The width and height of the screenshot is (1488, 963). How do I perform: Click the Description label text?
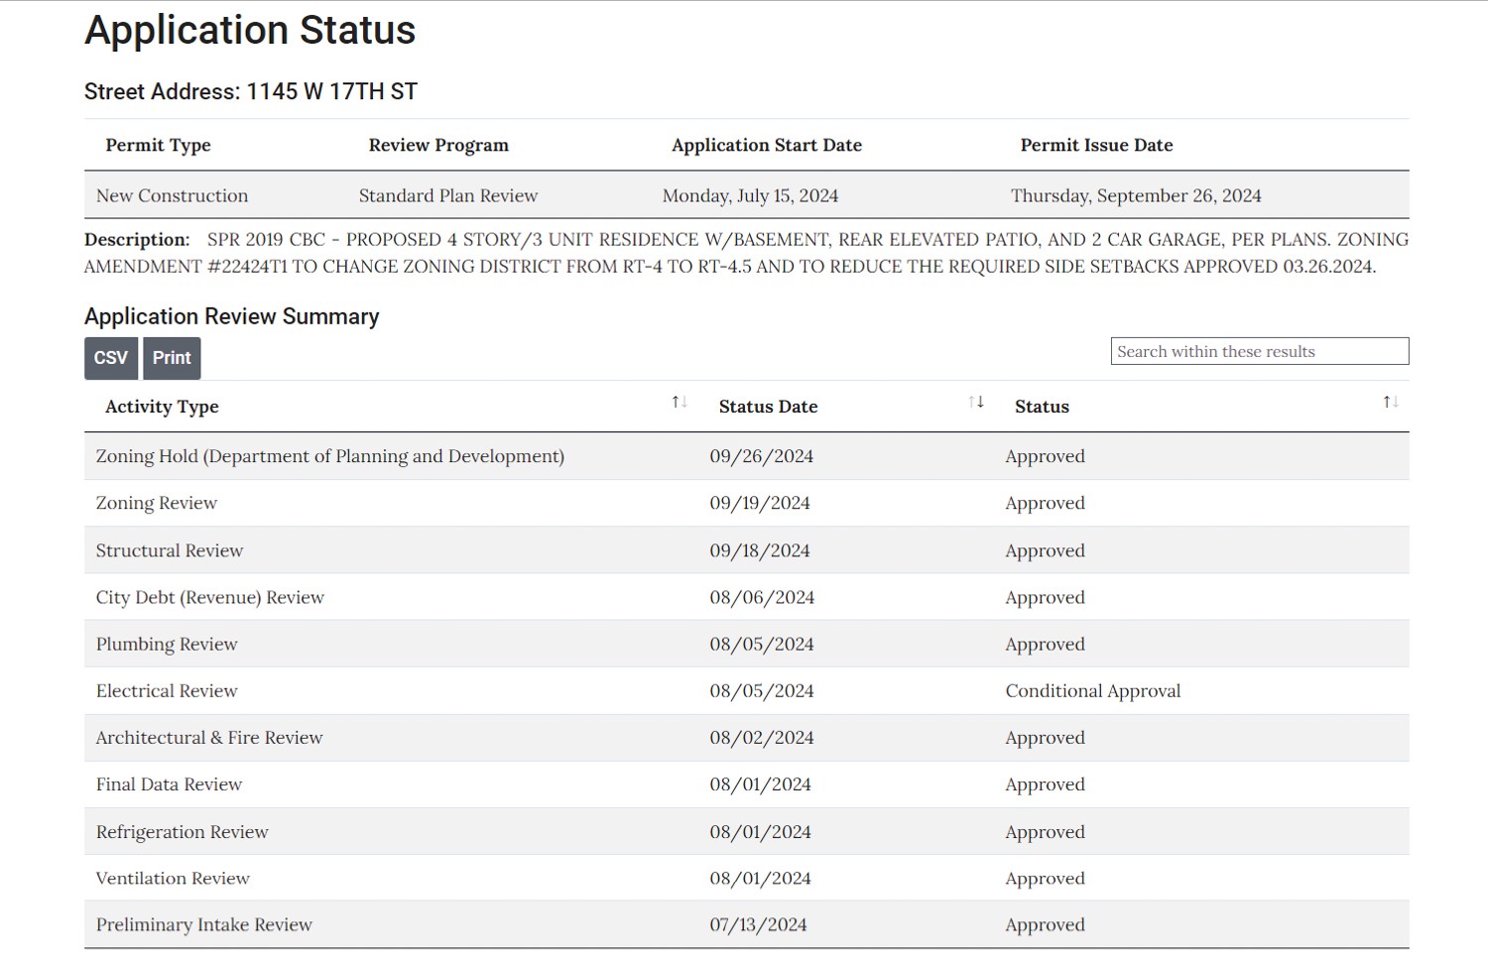pos(137,239)
